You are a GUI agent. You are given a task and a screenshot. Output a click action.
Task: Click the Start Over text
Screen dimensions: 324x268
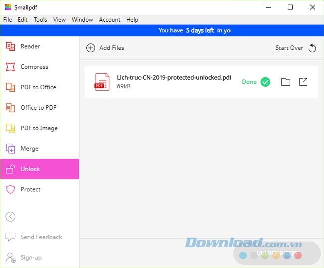[x=289, y=48]
